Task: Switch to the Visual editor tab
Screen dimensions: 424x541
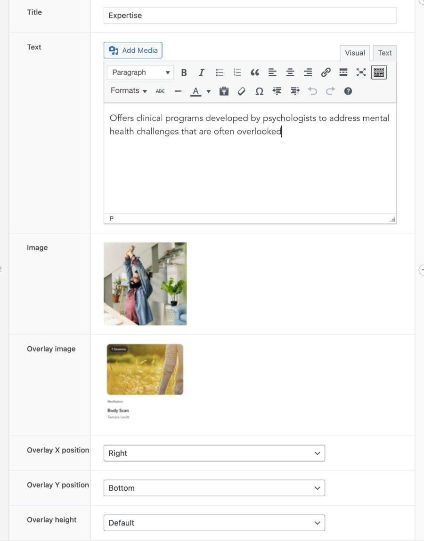Action: pyautogui.click(x=355, y=53)
